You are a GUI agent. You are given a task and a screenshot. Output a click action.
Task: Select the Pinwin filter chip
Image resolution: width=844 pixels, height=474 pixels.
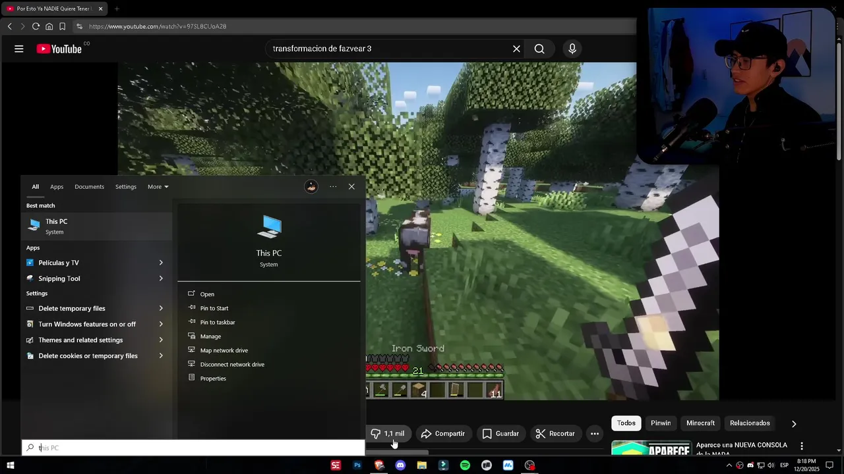tap(661, 423)
